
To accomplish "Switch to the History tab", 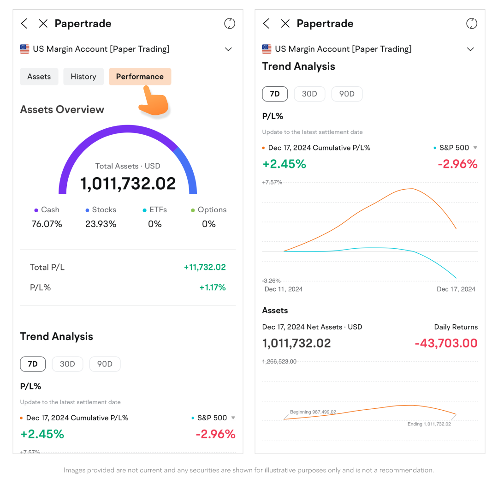I will point(83,77).
